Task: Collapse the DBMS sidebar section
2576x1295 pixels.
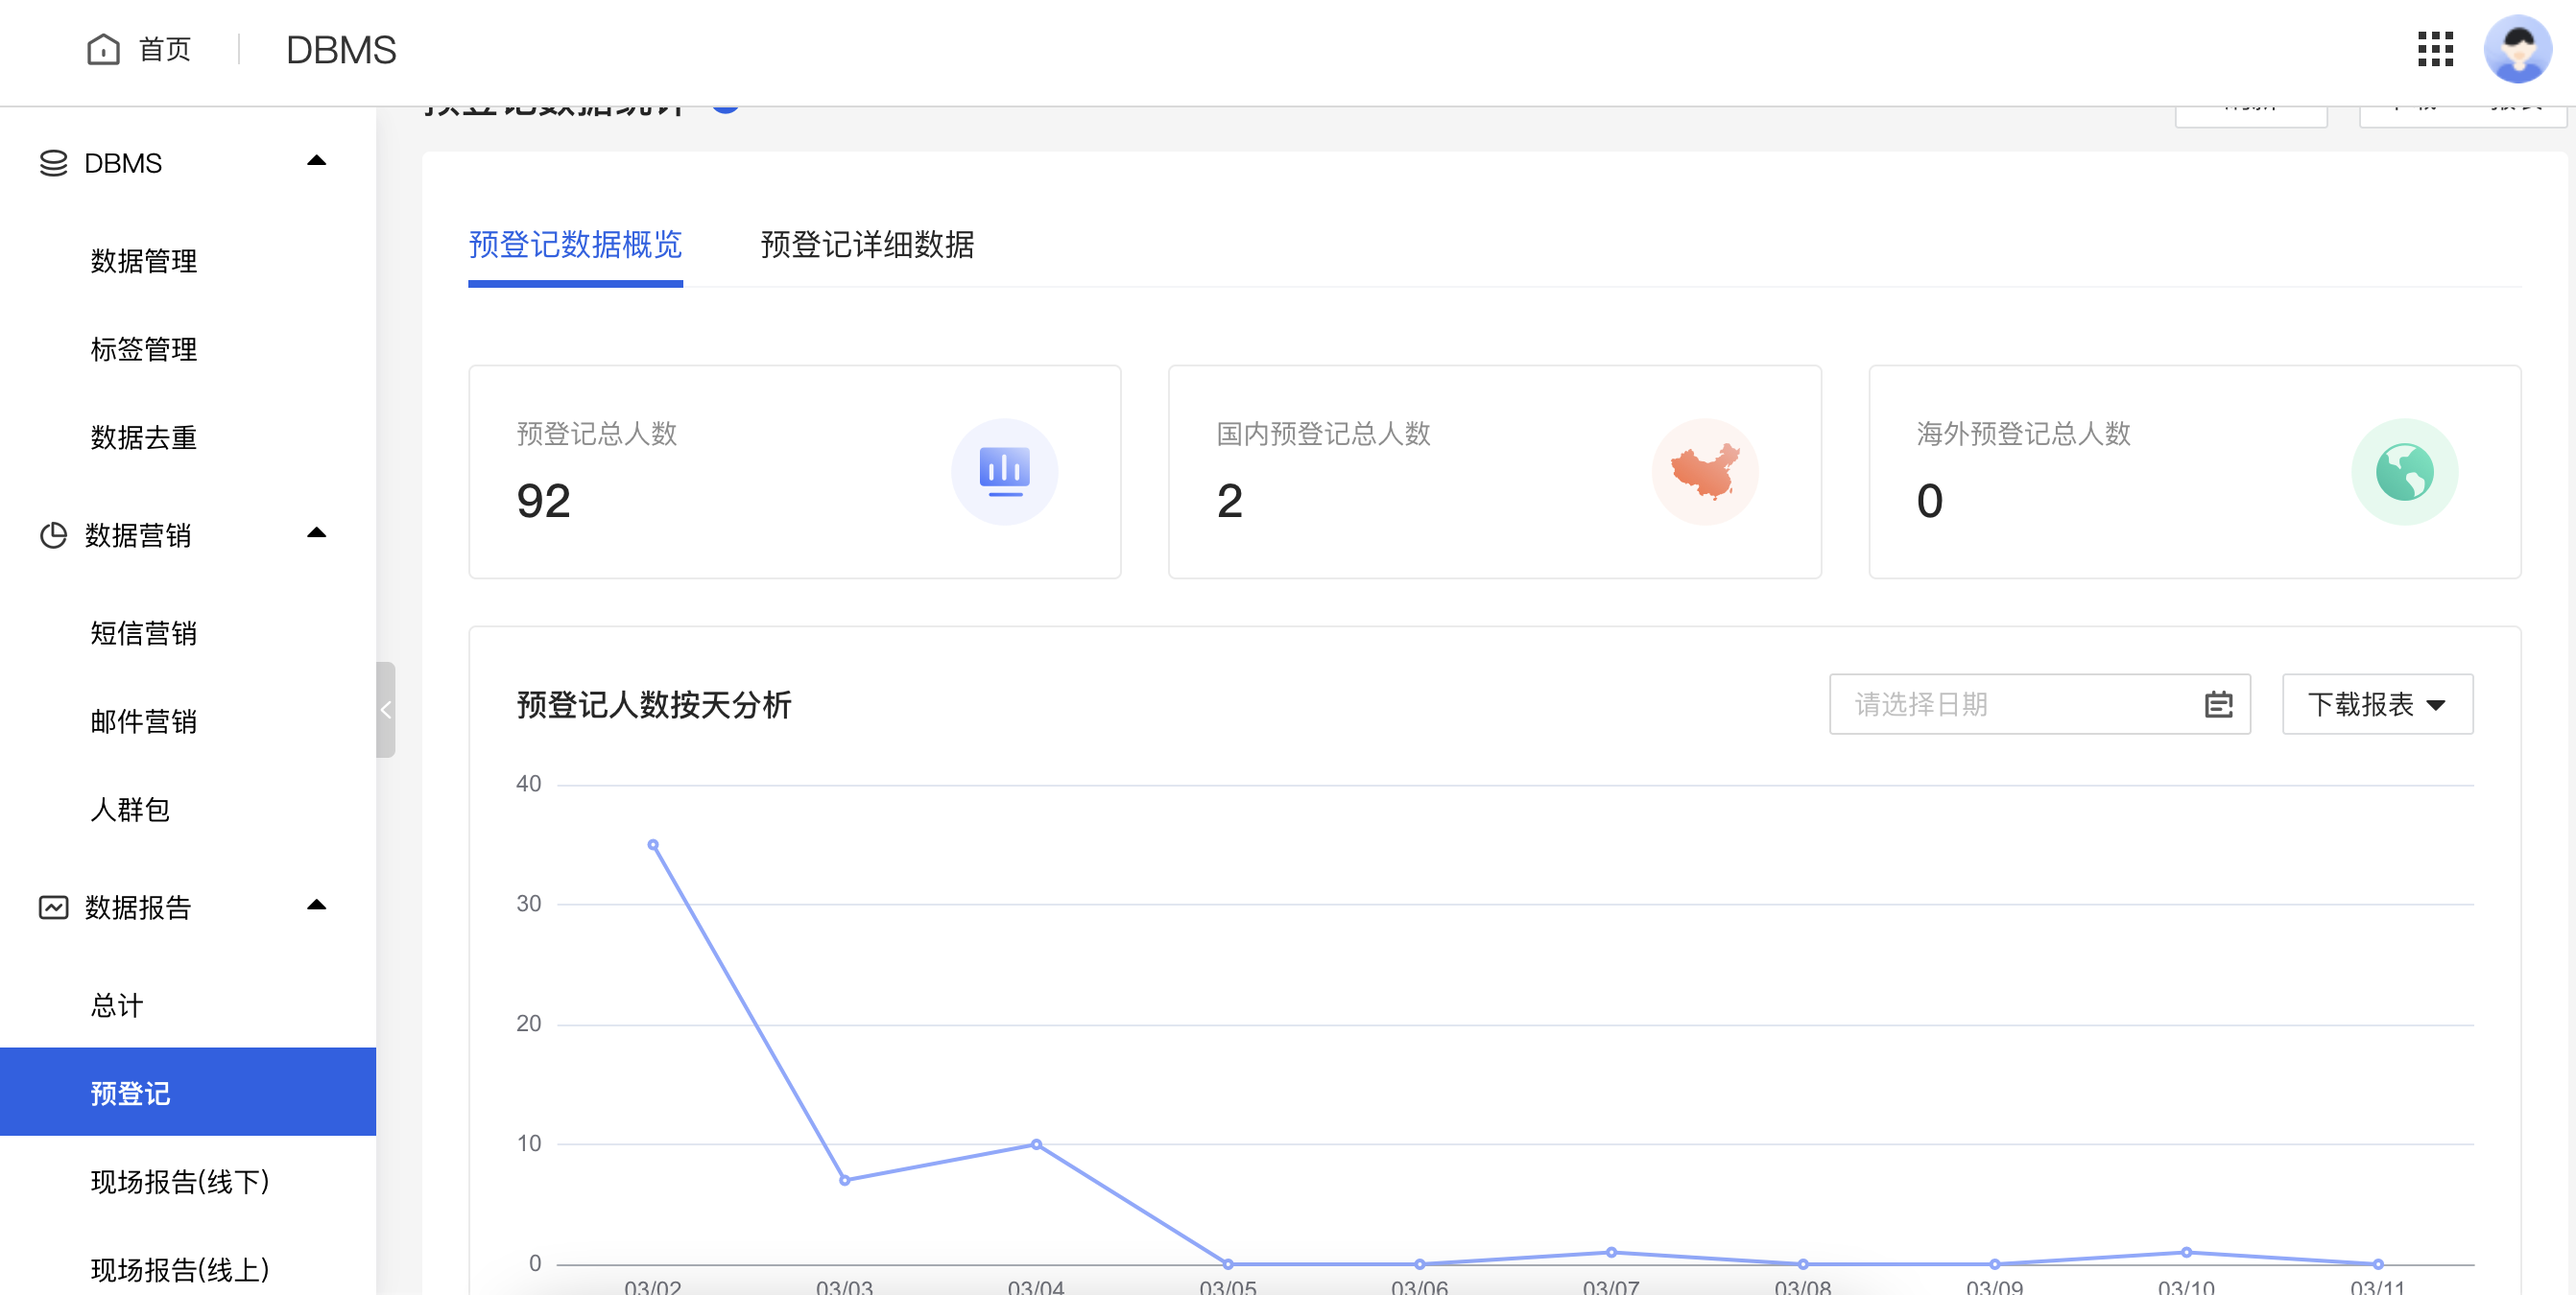Action: point(317,160)
